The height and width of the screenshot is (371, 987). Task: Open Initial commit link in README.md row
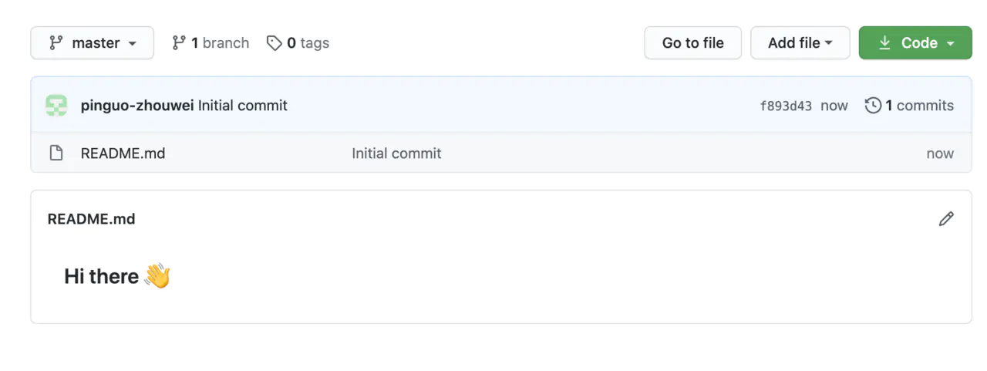point(396,153)
